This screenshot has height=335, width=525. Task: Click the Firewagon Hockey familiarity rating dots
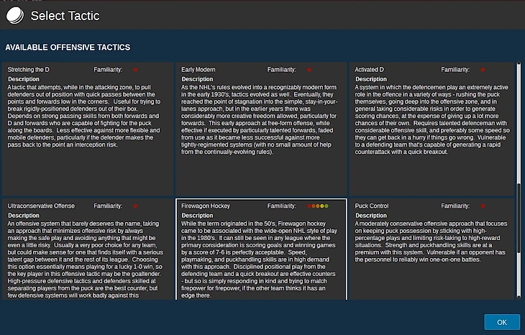tap(317, 206)
